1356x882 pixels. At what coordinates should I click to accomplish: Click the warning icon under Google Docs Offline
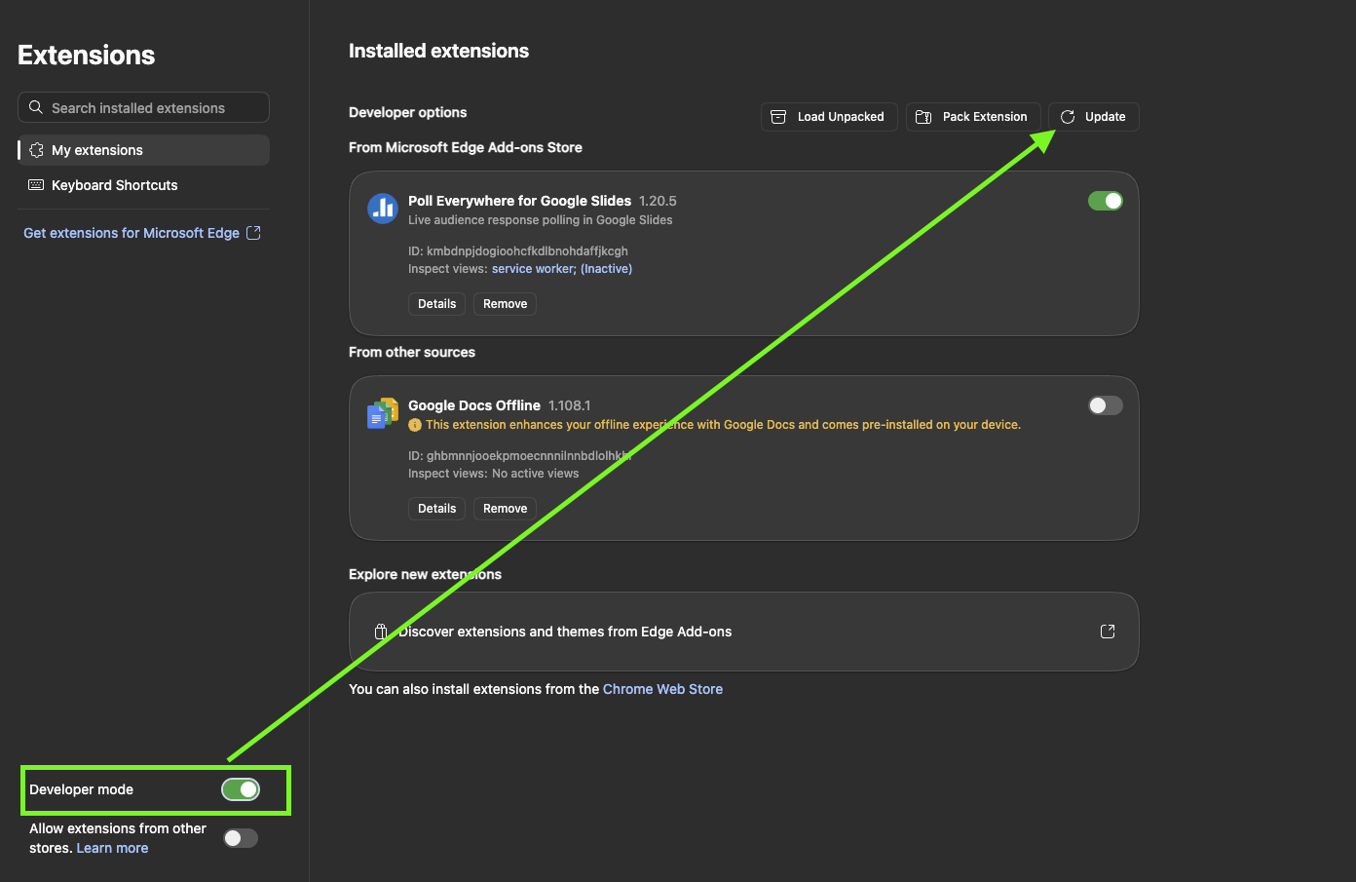pyautogui.click(x=415, y=425)
